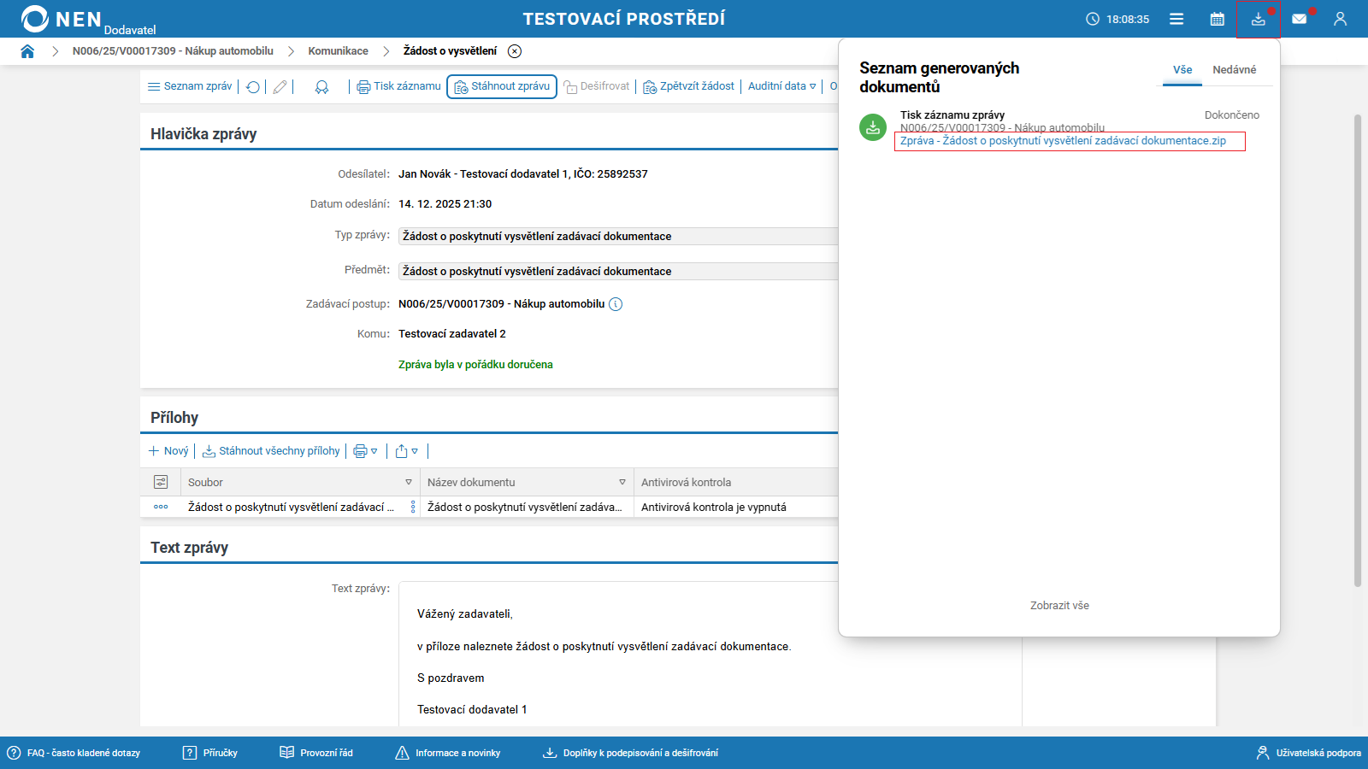Go to home via house icon
Image resolution: width=1368 pixels, height=769 pixels.
click(x=27, y=51)
